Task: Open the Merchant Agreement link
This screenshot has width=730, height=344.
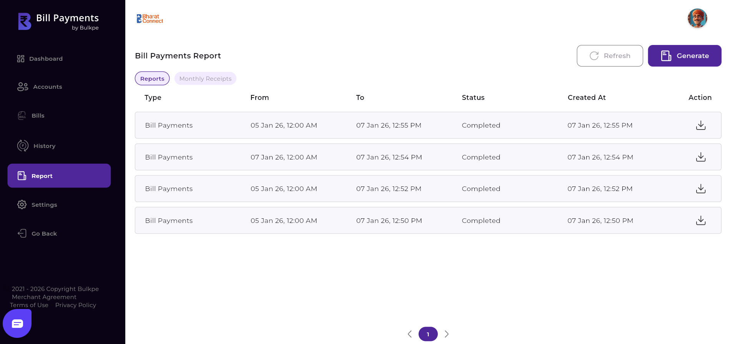Action: pyautogui.click(x=44, y=297)
